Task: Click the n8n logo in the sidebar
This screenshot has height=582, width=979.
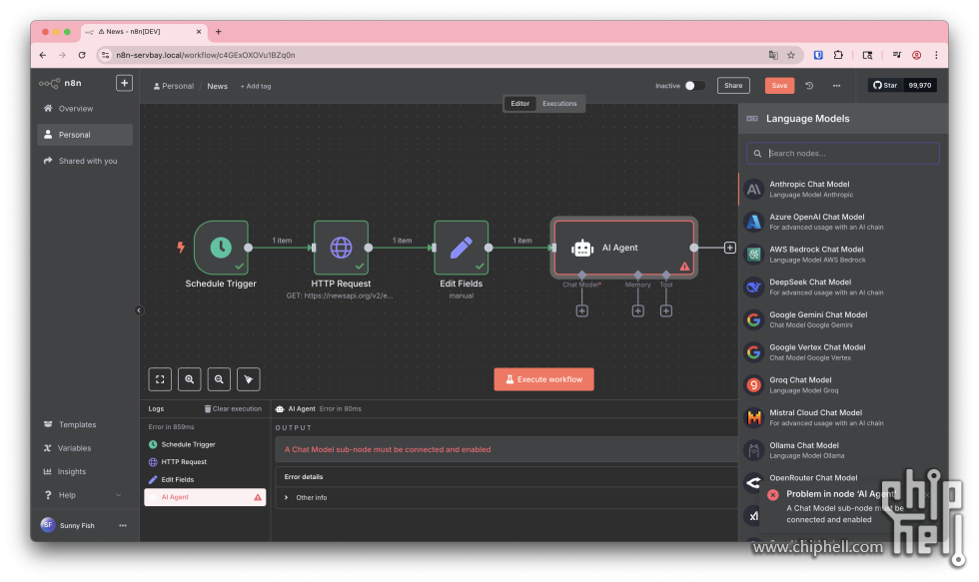Action: click(60, 83)
